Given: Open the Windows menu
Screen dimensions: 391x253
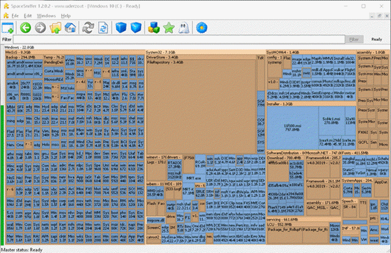Looking at the screenshot, I should [x=46, y=16].
